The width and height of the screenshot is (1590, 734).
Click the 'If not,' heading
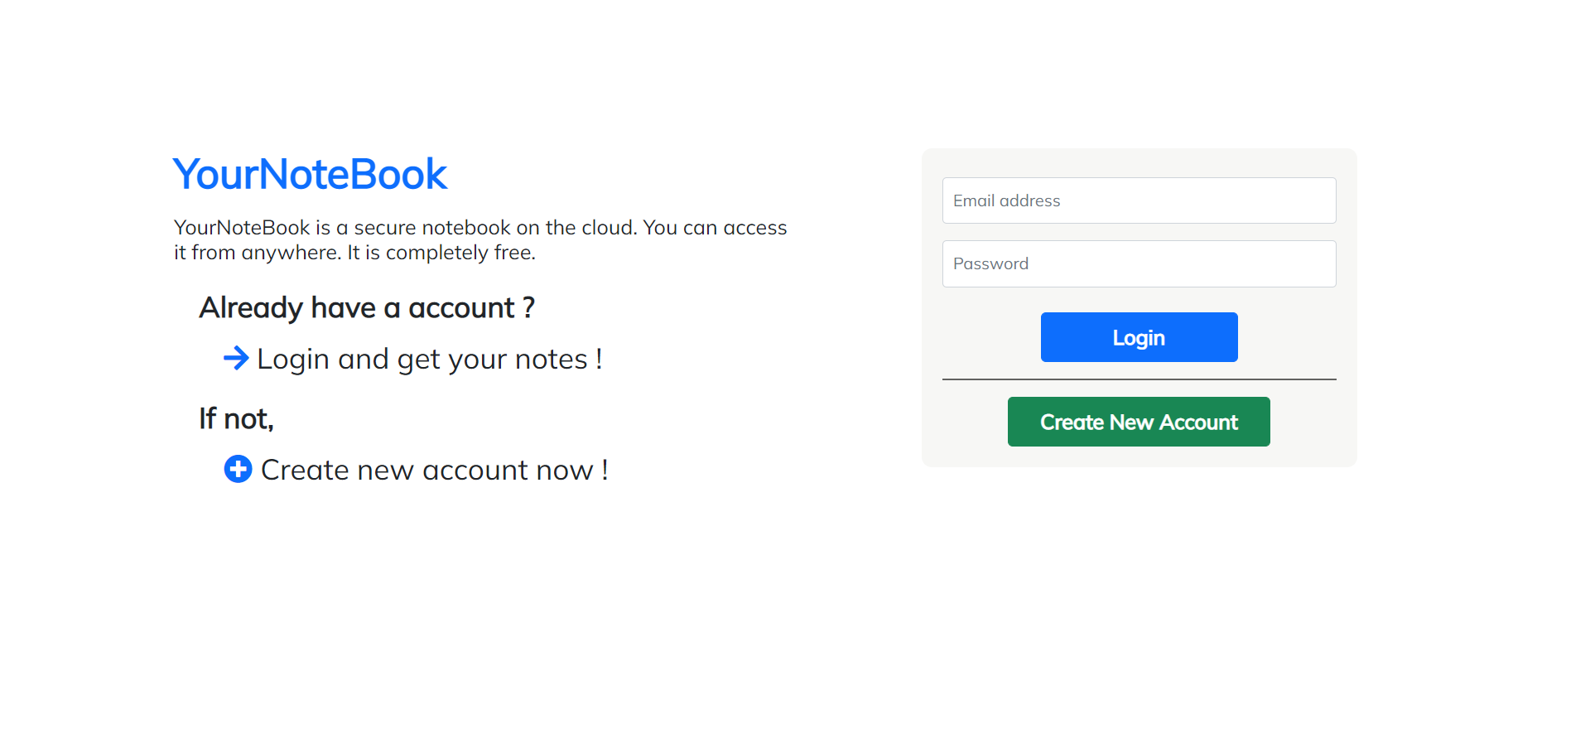point(236,419)
